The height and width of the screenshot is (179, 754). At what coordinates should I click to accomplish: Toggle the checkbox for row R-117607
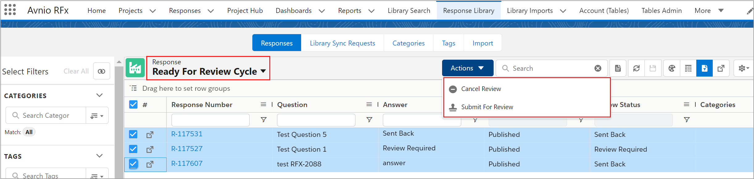click(133, 164)
